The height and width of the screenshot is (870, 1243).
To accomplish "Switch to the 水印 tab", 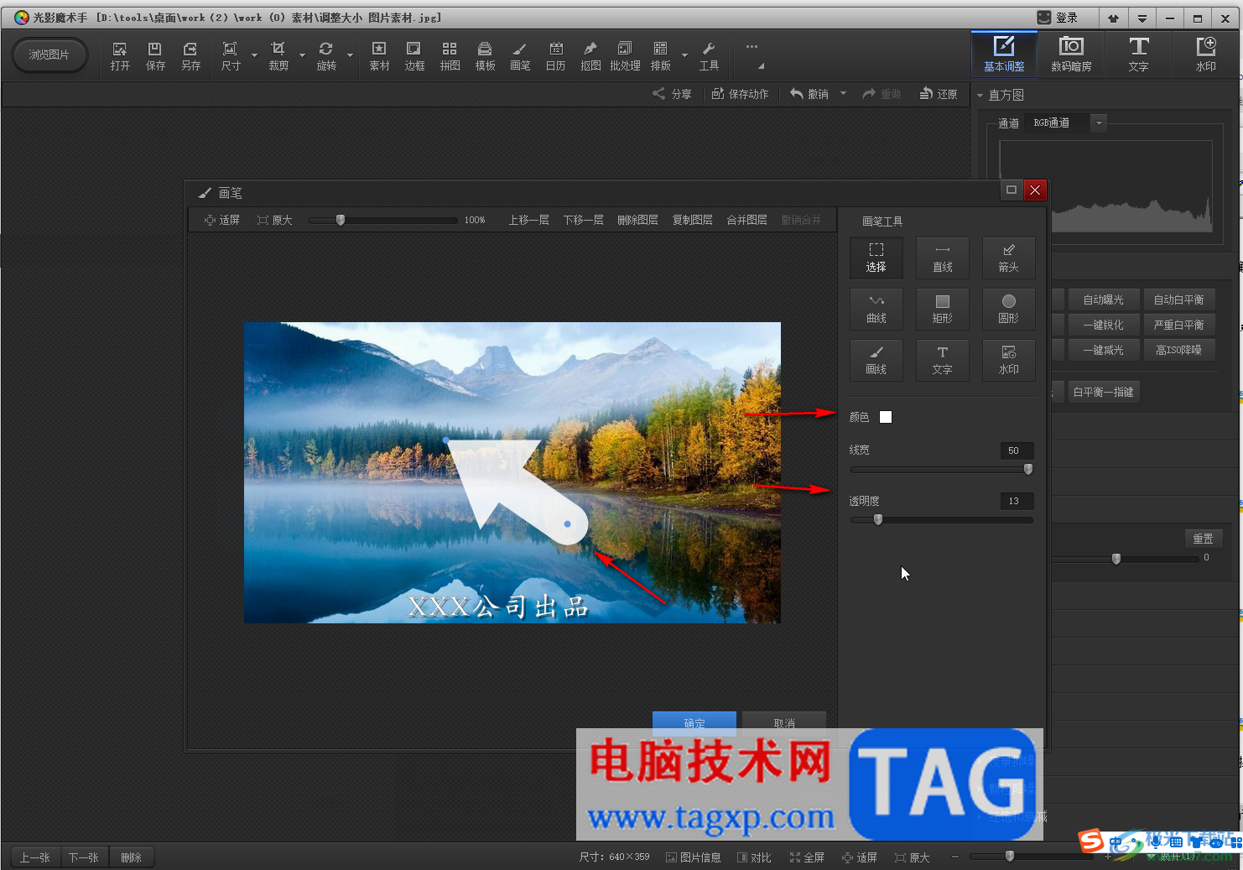I will point(1205,54).
